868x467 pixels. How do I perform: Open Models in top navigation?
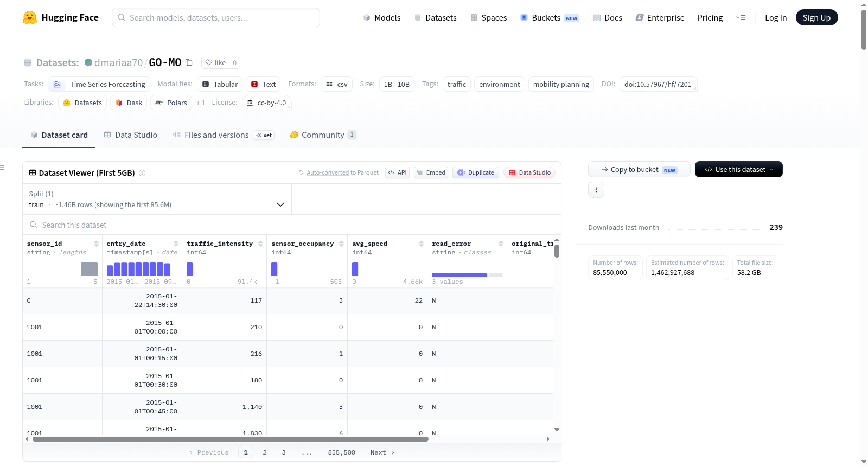(x=382, y=17)
